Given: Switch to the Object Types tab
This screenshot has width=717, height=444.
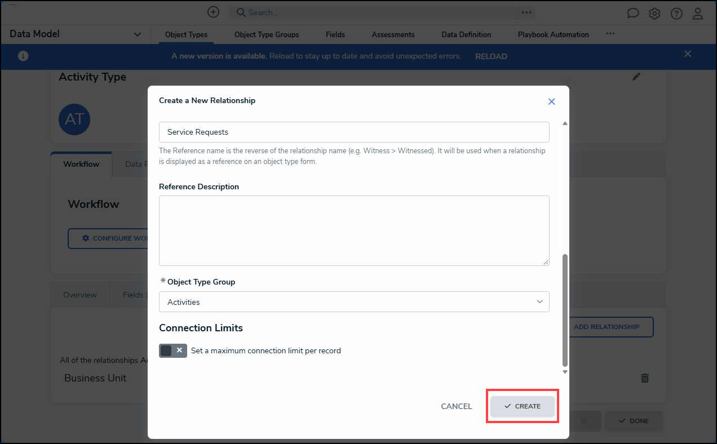Looking at the screenshot, I should (x=187, y=34).
